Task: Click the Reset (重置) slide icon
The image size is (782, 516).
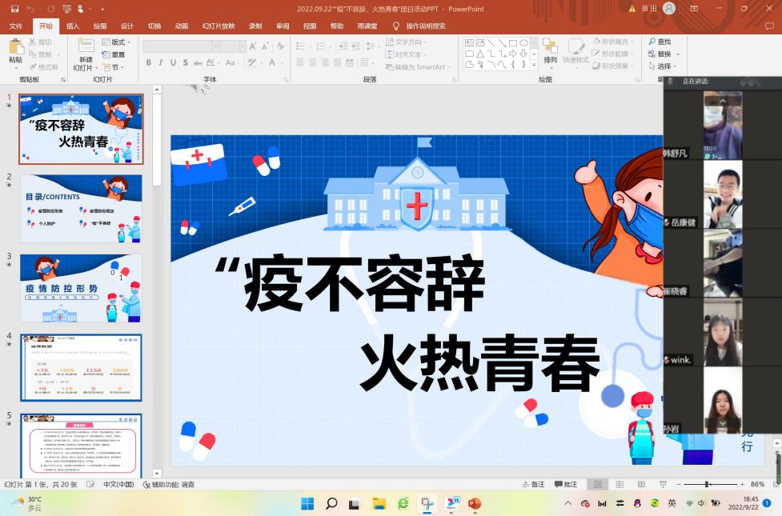Action: [112, 54]
